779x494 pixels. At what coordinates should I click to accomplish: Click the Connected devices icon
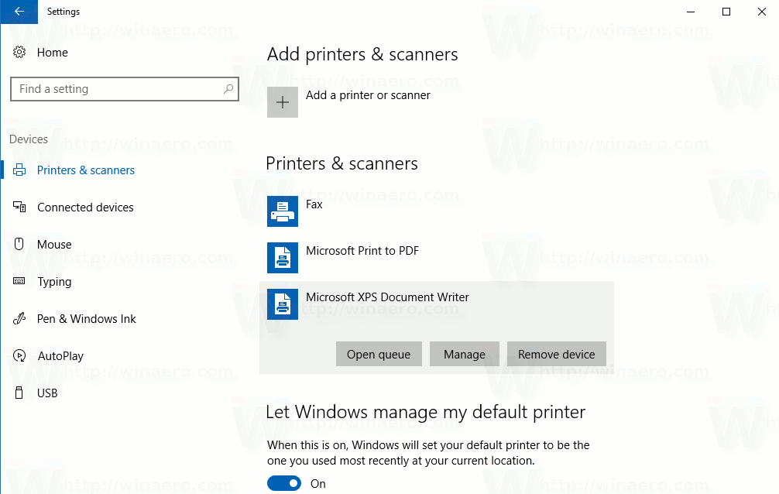(20, 207)
